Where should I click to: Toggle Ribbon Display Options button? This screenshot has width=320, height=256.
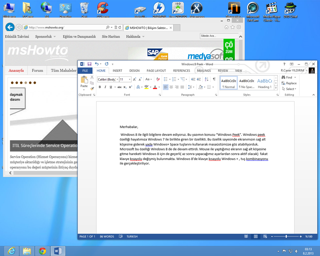[x=292, y=64]
